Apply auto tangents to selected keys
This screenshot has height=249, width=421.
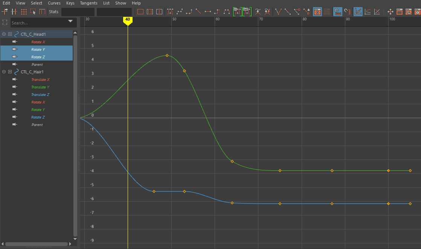[170, 12]
